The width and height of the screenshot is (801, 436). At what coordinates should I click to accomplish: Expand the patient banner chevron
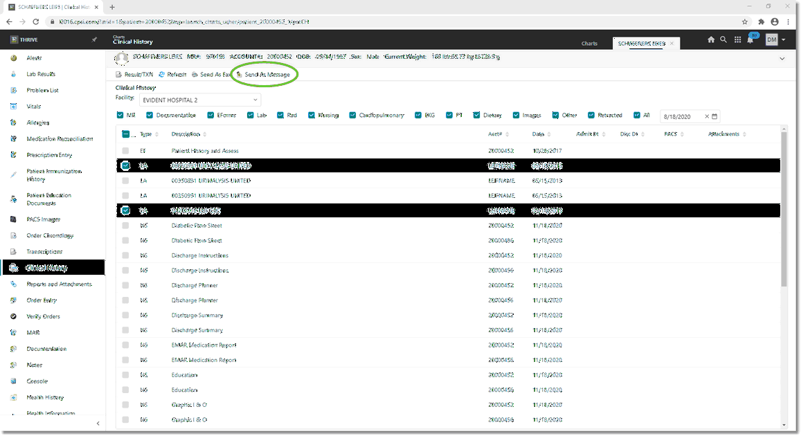click(782, 59)
